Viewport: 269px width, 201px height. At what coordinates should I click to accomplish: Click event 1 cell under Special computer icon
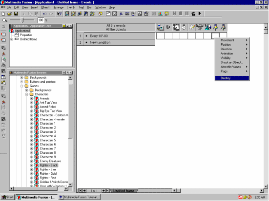pos(160,36)
